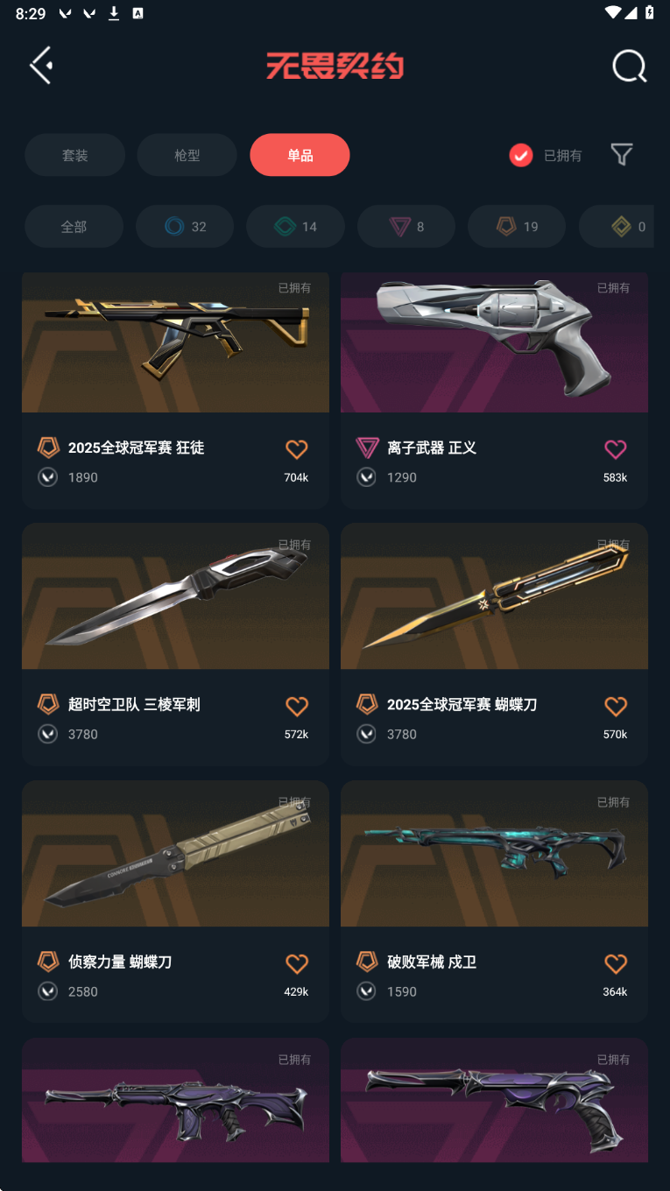Switch to the 枪型 tab
Viewport: 670px width, 1191px height.
[187, 155]
